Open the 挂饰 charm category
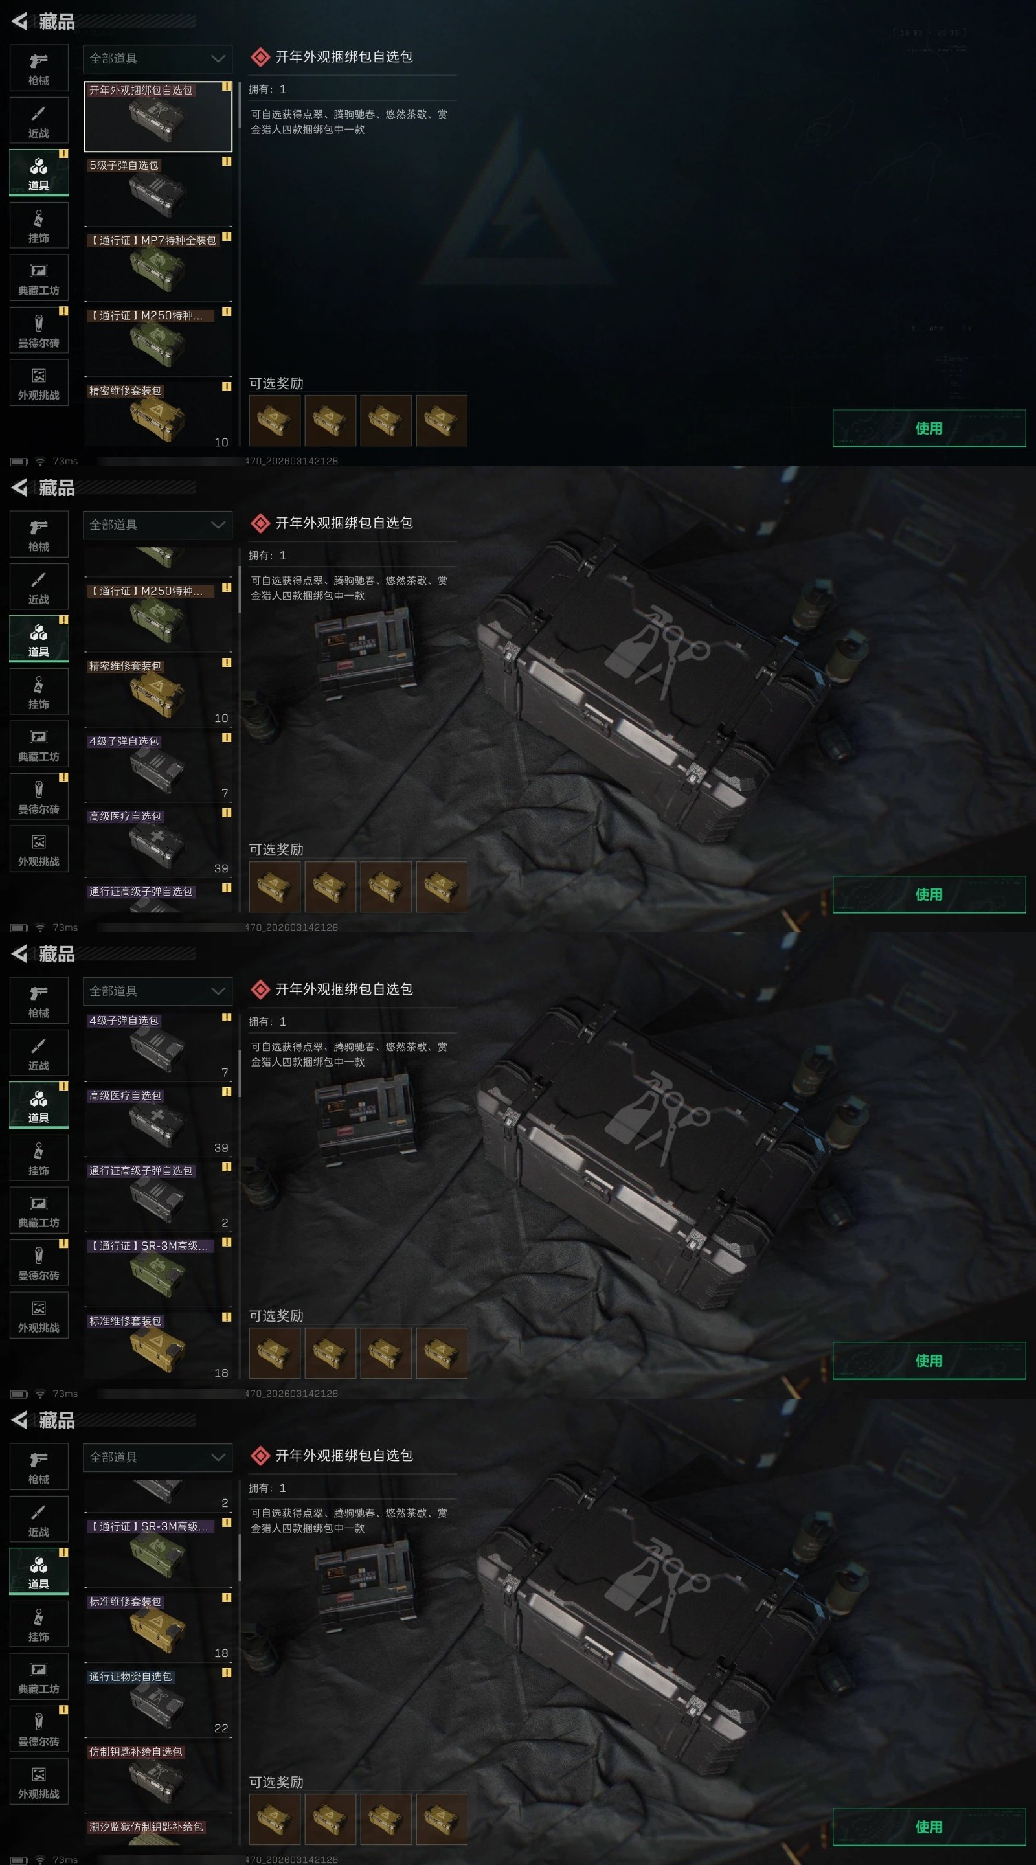The height and width of the screenshot is (1865, 1036). pos(39,226)
